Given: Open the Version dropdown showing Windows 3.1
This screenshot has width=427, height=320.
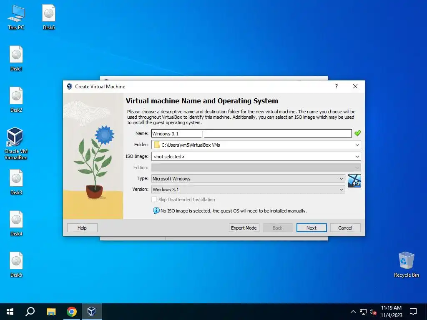Looking at the screenshot, I should 248,190.
